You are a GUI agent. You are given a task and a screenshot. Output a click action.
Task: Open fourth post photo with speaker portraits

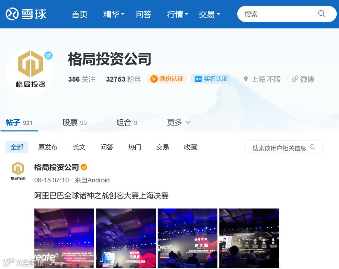click(x=249, y=238)
